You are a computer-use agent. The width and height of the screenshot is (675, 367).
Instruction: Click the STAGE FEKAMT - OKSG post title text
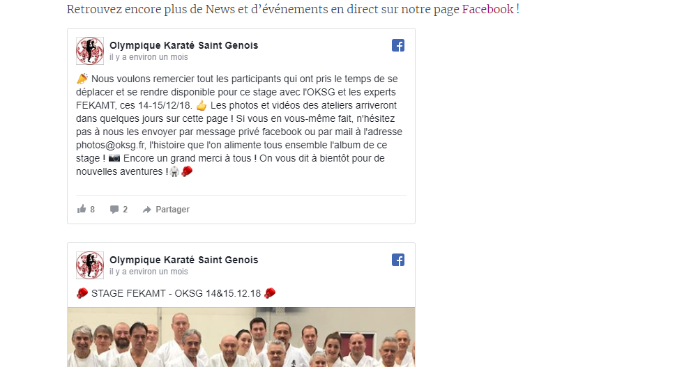tap(176, 293)
